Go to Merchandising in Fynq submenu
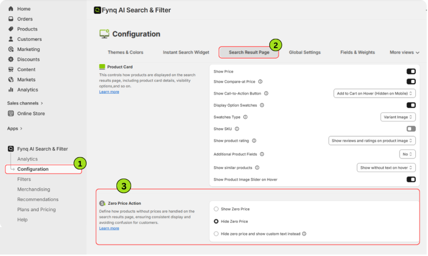The height and width of the screenshot is (256, 428). (34, 189)
